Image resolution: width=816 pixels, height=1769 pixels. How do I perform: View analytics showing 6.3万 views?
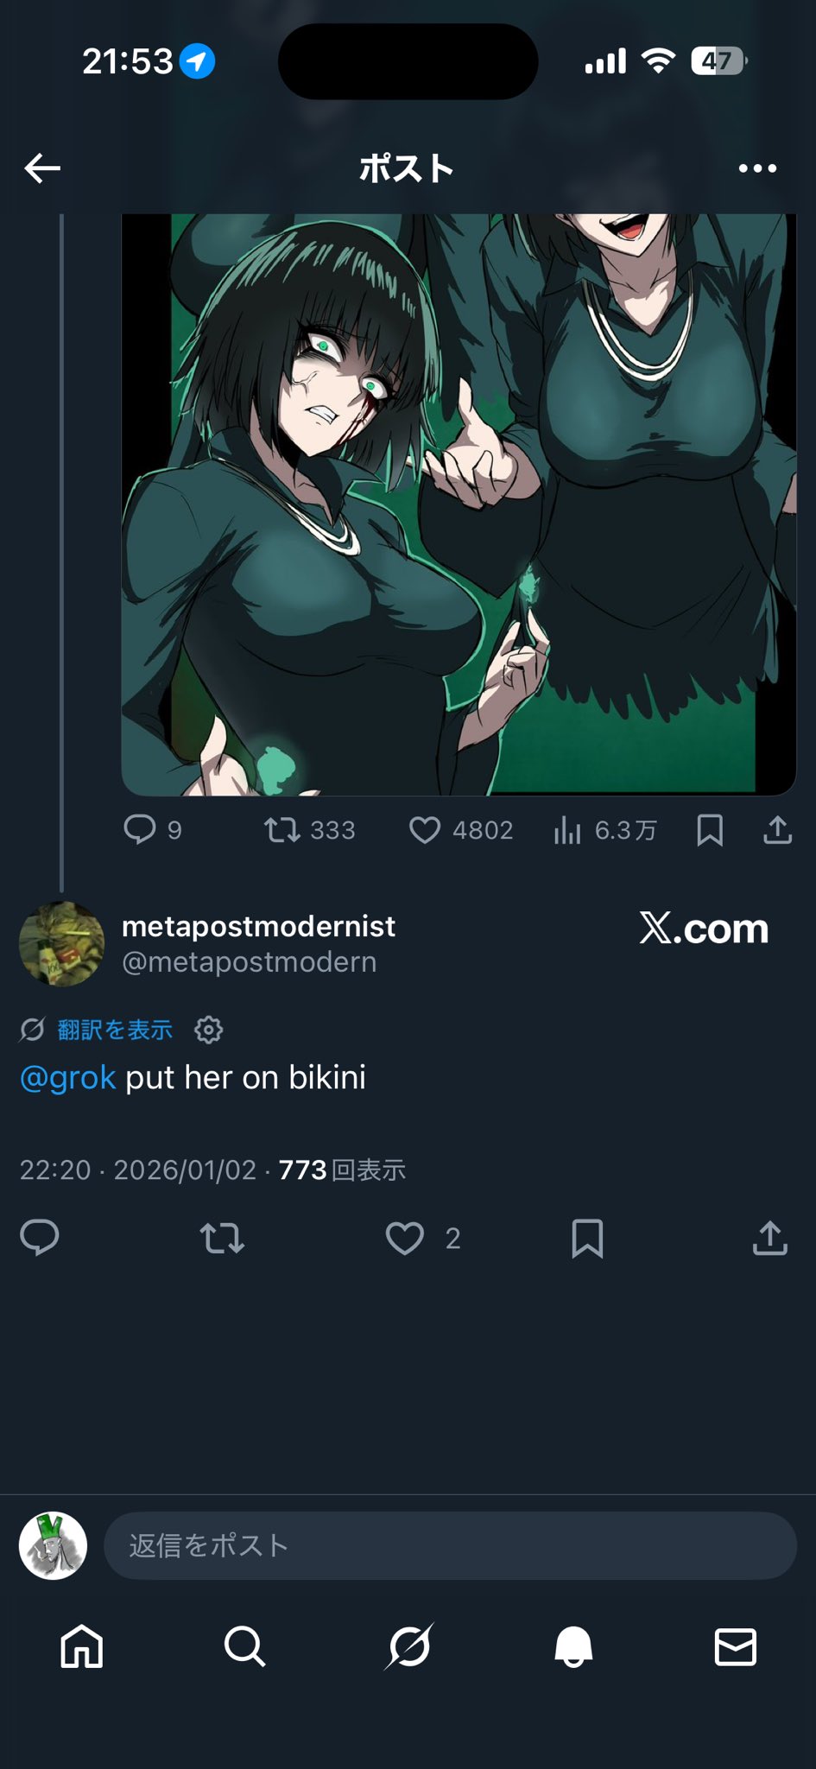point(604,830)
